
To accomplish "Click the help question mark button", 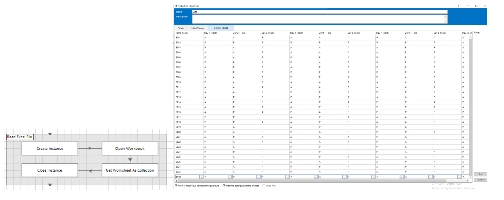I will (458, 6).
